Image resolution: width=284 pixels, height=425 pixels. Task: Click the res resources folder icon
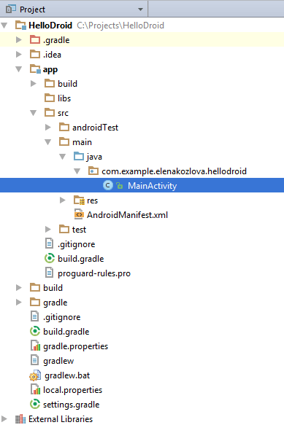[x=79, y=200]
